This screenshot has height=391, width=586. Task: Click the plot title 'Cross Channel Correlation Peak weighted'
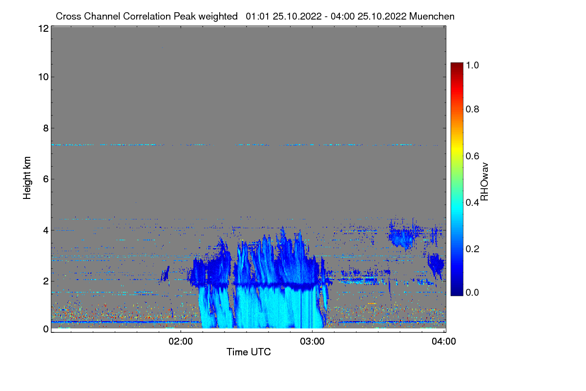146,16
